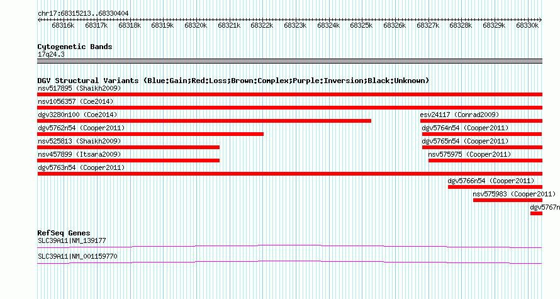Select the nsv525813 red bar
The width and height of the screenshot is (560, 299).
click(128, 147)
